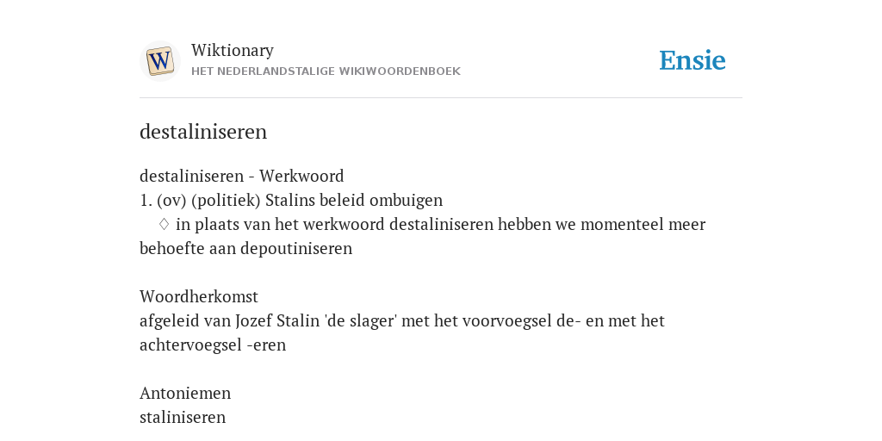Click the '(ov)' abbreviation in definition

(171, 200)
